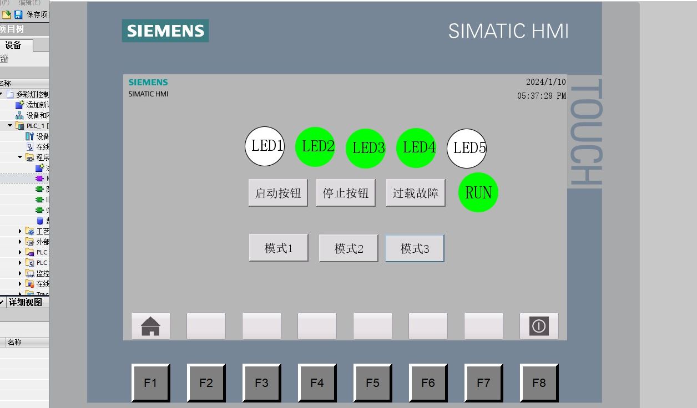697x408 pixels.
Task: Click the blank softkey above F2 key
Action: point(206,326)
